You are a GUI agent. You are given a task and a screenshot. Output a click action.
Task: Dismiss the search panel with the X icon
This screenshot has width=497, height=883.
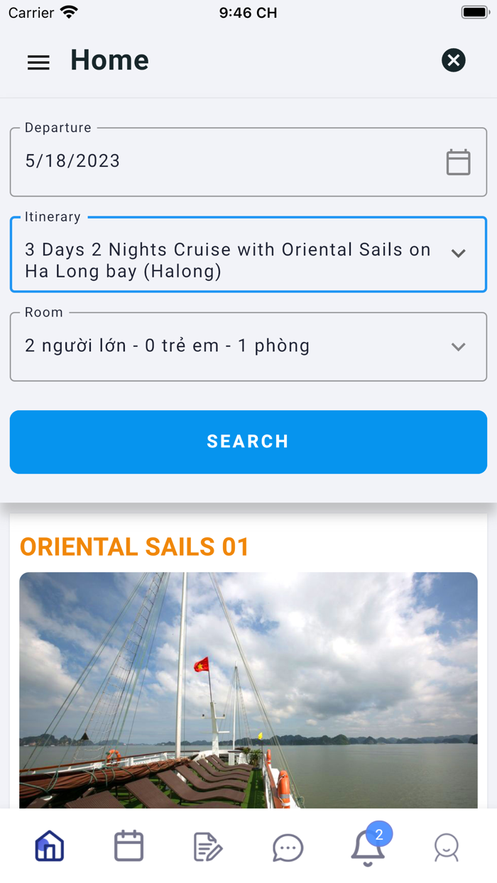click(453, 60)
